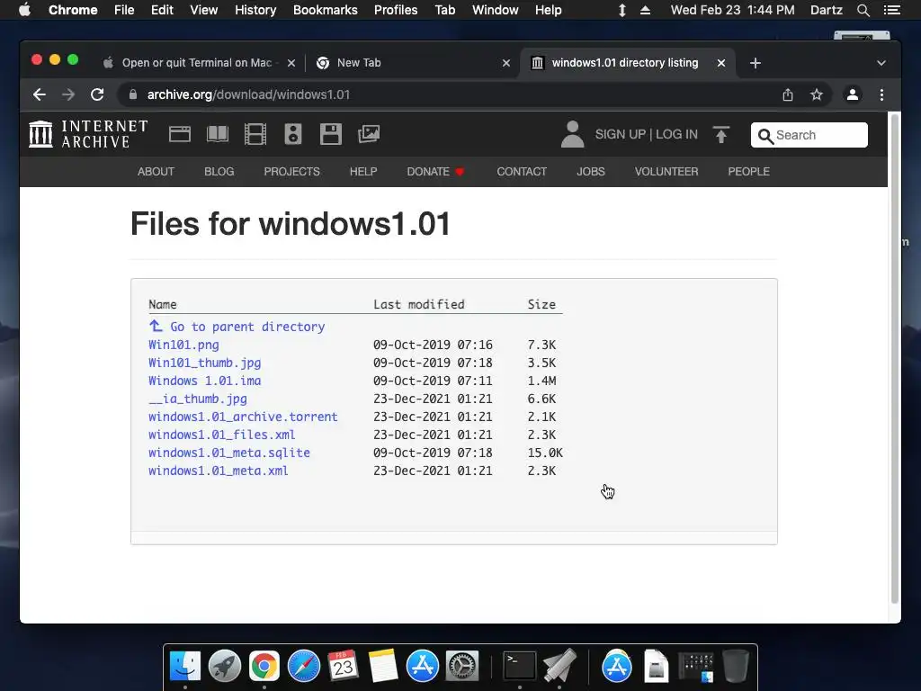Open windows1.01_files.xml link
The image size is (921, 691).
tap(221, 435)
